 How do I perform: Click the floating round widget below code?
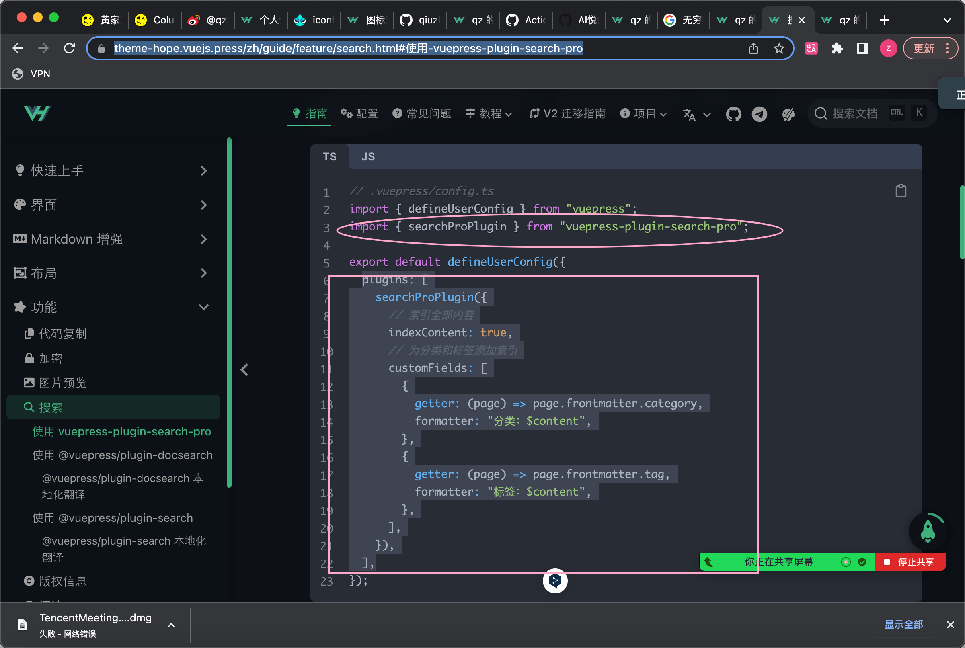[x=554, y=580]
